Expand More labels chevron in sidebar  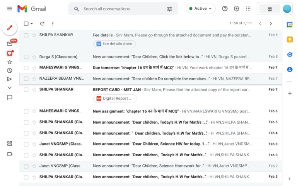(10, 88)
